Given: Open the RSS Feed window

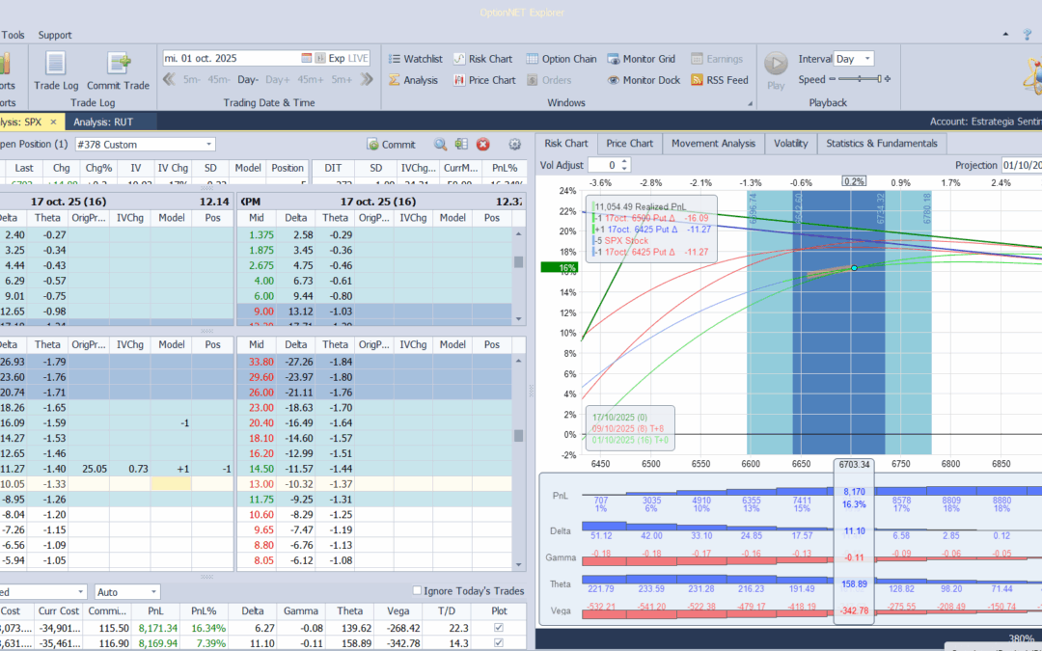Looking at the screenshot, I should 720,80.
